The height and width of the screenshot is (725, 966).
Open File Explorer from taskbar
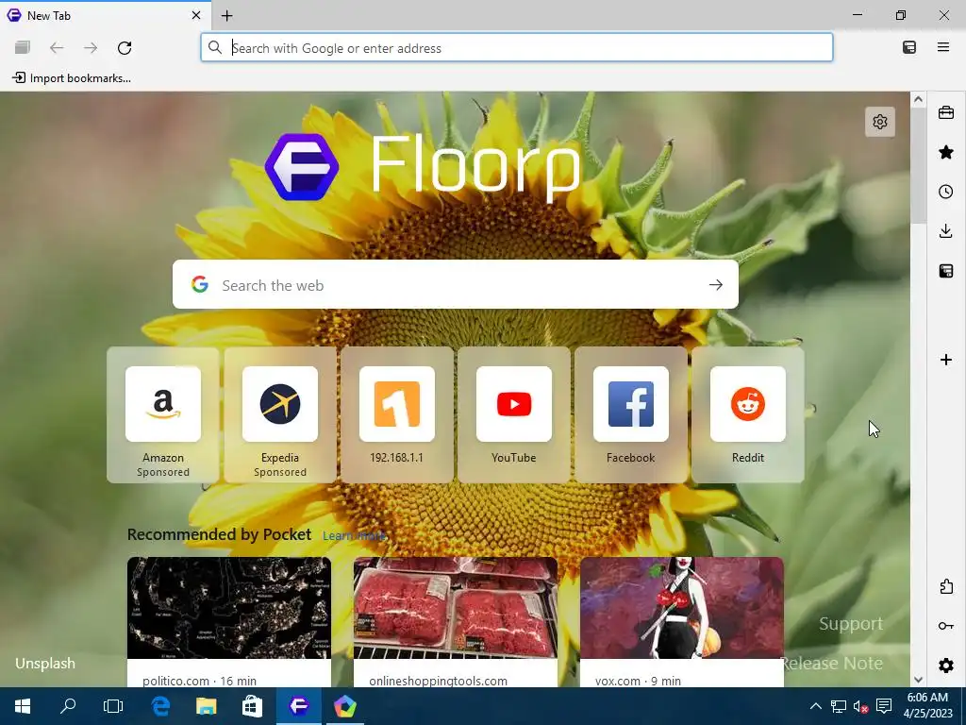(207, 706)
